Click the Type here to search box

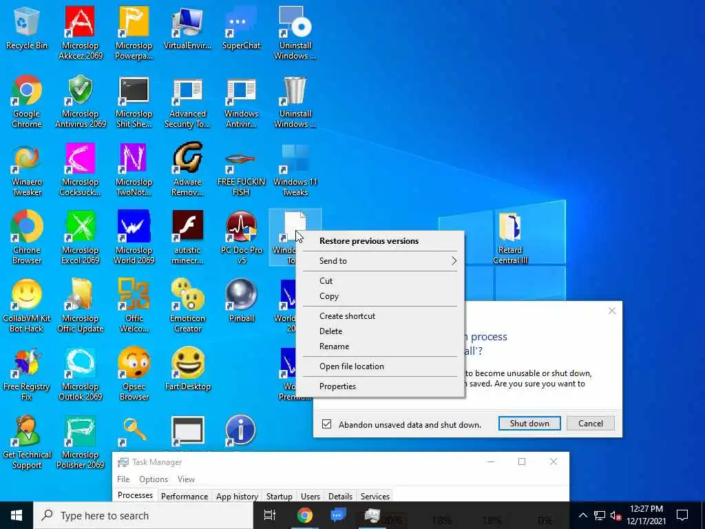pyautogui.click(x=143, y=515)
